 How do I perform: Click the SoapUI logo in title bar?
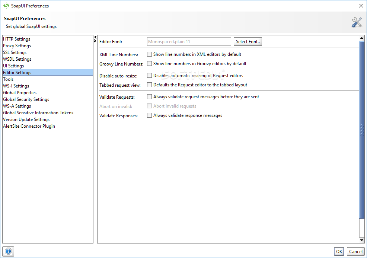click(x=6, y=6)
